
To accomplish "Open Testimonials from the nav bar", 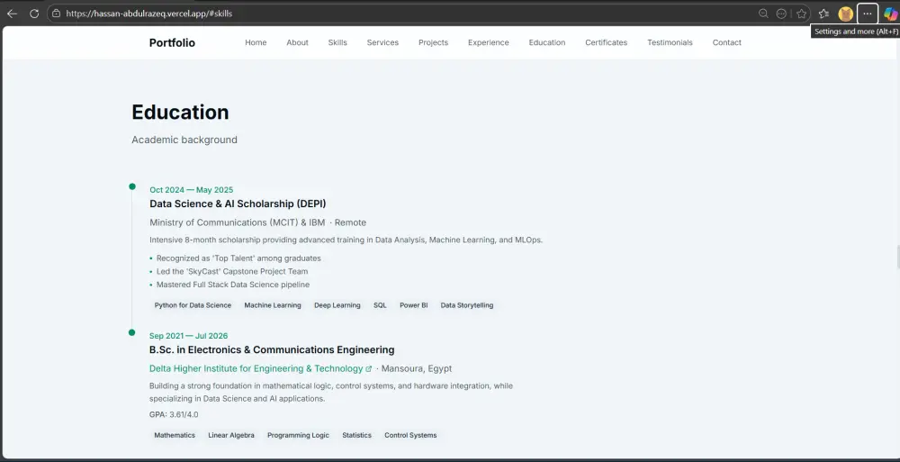I will point(670,42).
